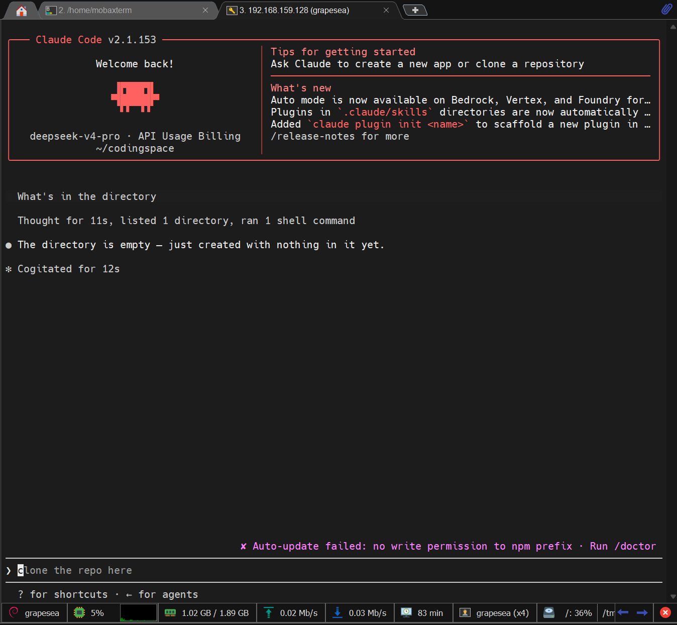This screenshot has width=677, height=625.
Task: Move status bar left with blue arrow
Action: 623,612
